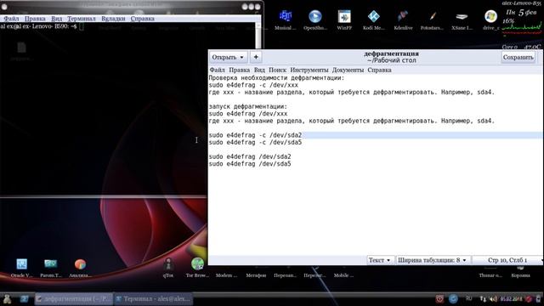Open the terminal's Правка menu
The width and height of the screenshot is (544, 306).
click(35, 19)
